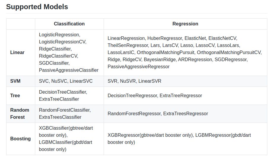This screenshot has width=273, height=161.
Task: Click the Boosting row label
Action: click(x=20, y=139)
